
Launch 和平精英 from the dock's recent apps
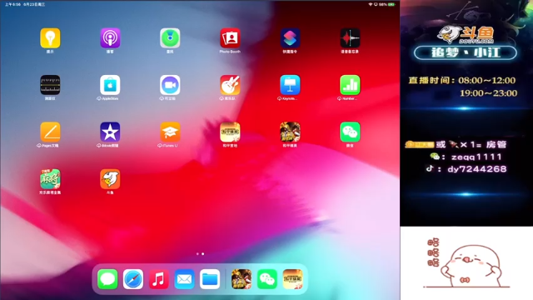click(242, 279)
